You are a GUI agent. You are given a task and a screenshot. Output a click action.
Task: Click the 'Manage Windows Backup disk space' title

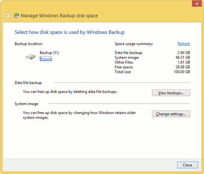[x=59, y=16]
